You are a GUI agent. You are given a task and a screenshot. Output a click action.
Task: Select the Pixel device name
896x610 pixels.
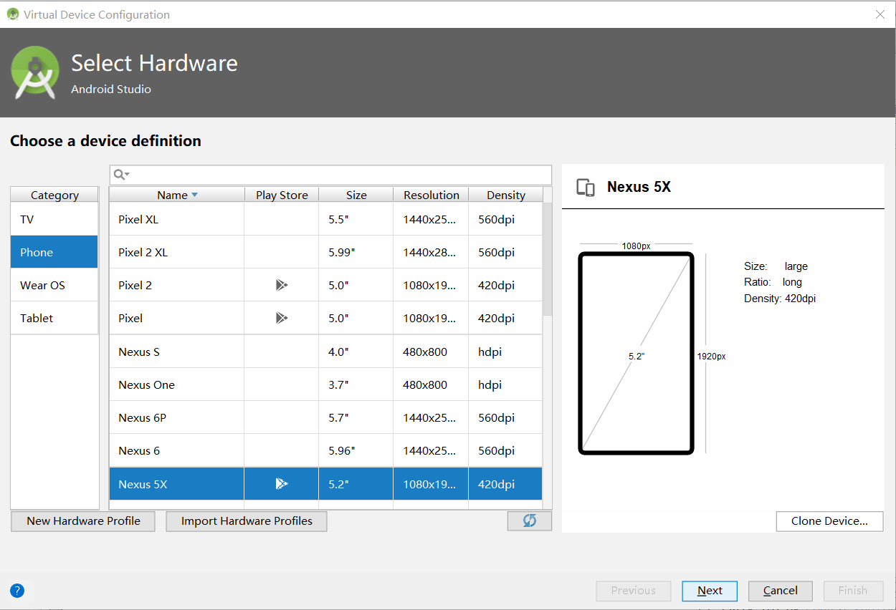130,318
